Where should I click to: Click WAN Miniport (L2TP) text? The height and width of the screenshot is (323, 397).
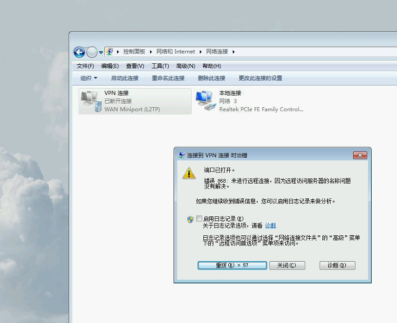click(132, 109)
